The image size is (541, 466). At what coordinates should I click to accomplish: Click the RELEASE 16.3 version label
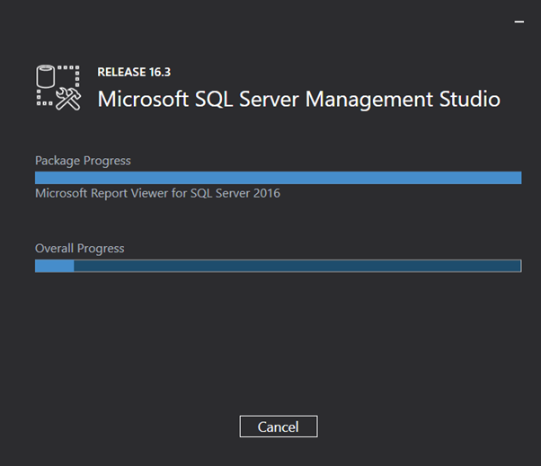[134, 72]
